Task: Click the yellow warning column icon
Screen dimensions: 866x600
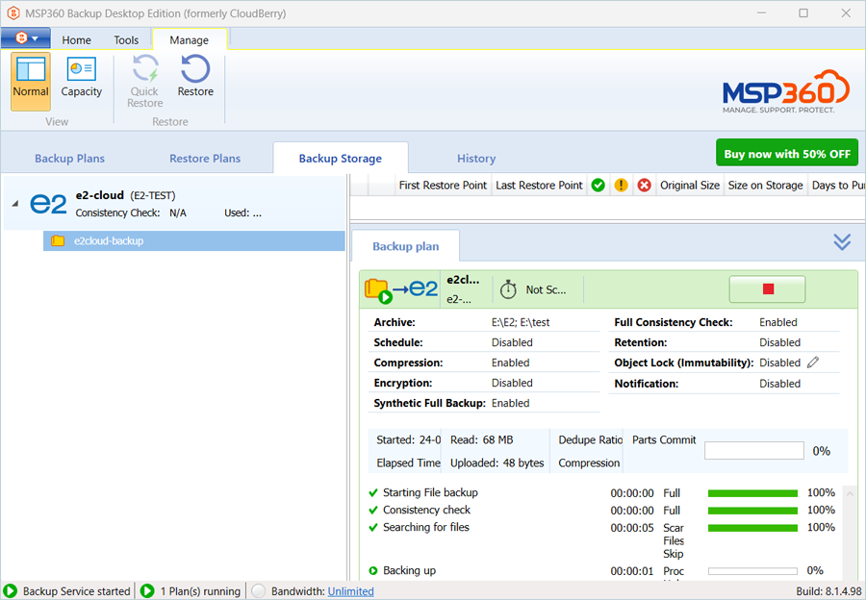Action: point(621,186)
